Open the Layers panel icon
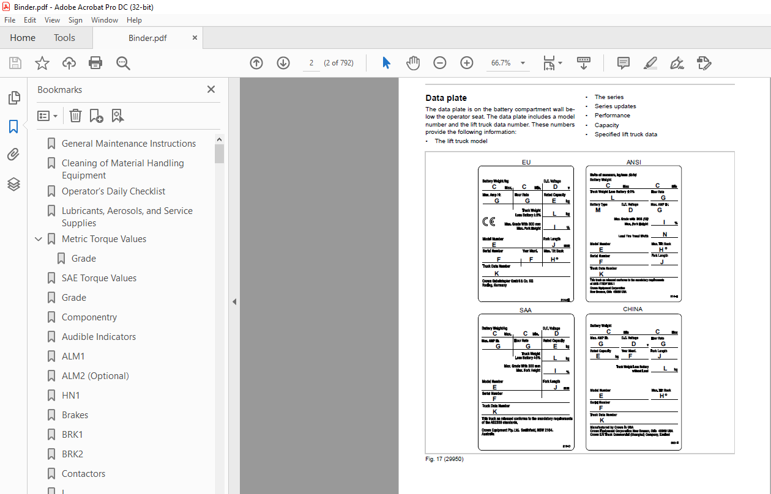This screenshot has width=771, height=494. point(13,184)
